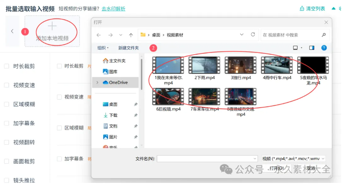Click the search magnifier icon

coord(324,35)
